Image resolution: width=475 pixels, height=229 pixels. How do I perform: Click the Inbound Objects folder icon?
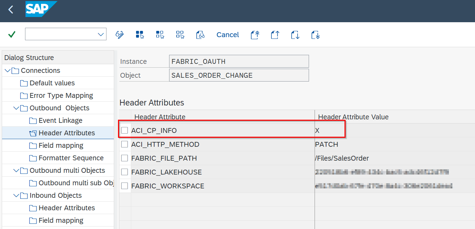(24, 196)
